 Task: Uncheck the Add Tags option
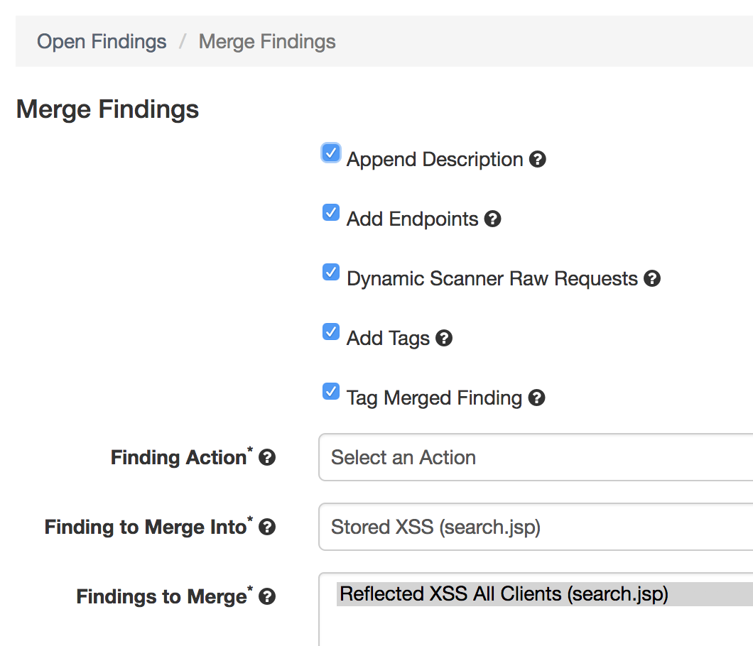click(x=330, y=332)
